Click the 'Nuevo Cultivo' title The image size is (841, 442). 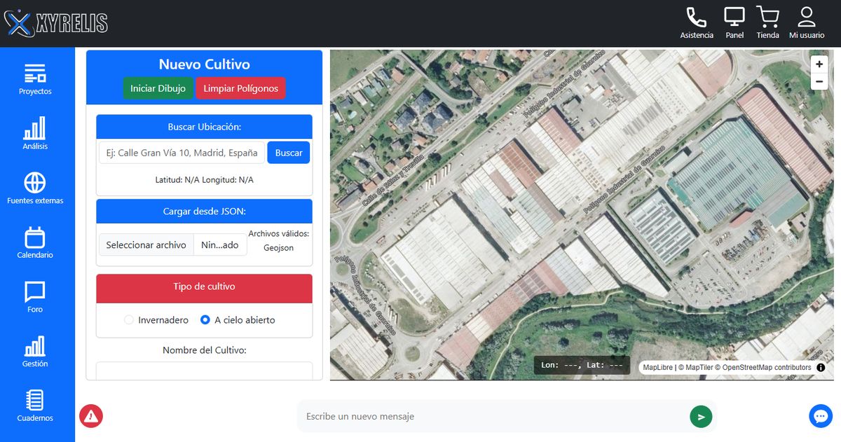click(205, 64)
